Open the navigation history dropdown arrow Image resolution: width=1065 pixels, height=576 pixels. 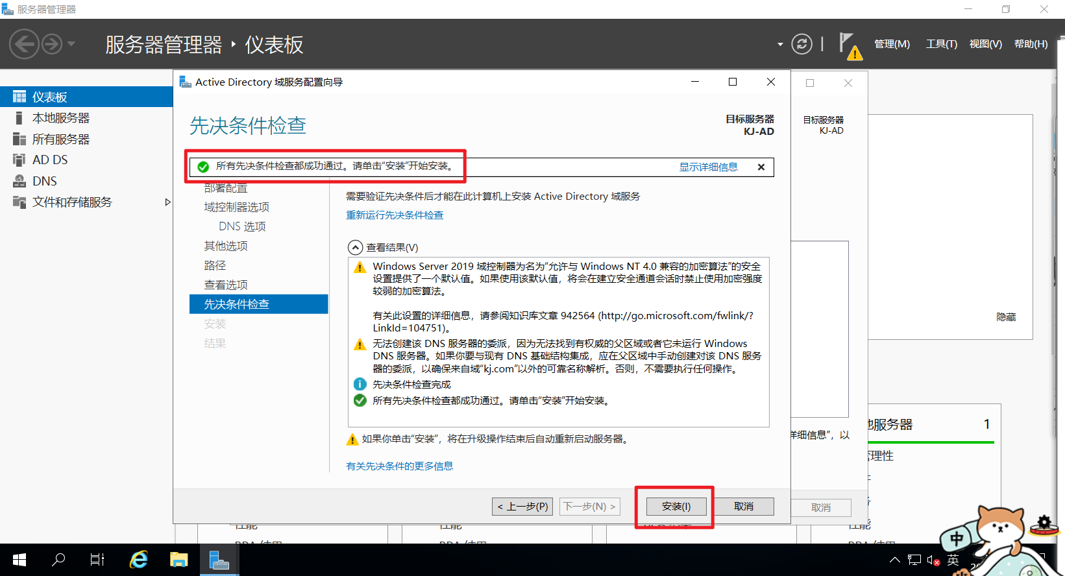(71, 44)
